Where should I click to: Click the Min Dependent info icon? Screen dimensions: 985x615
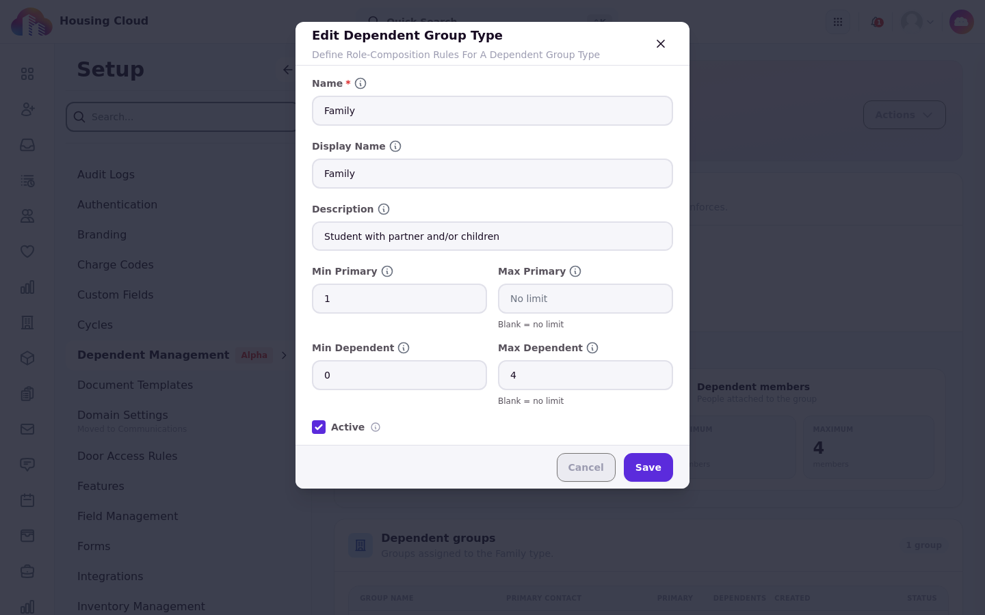pyautogui.click(x=404, y=348)
